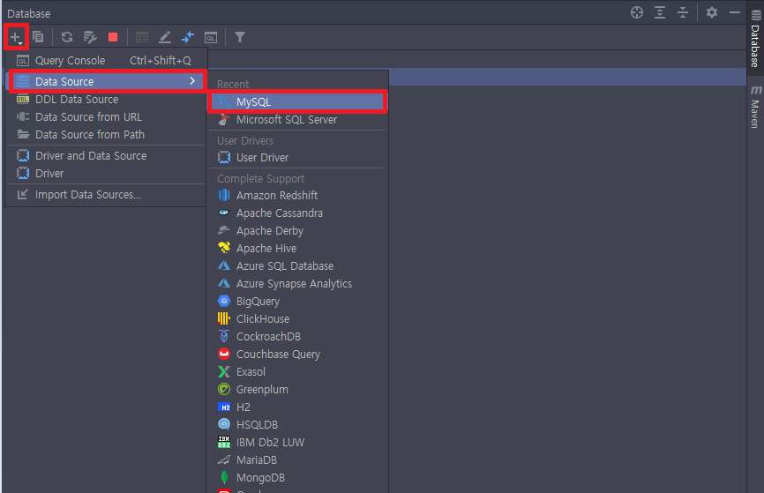The width and height of the screenshot is (764, 493).
Task: Select Couchbase Query data source
Action: point(297,355)
